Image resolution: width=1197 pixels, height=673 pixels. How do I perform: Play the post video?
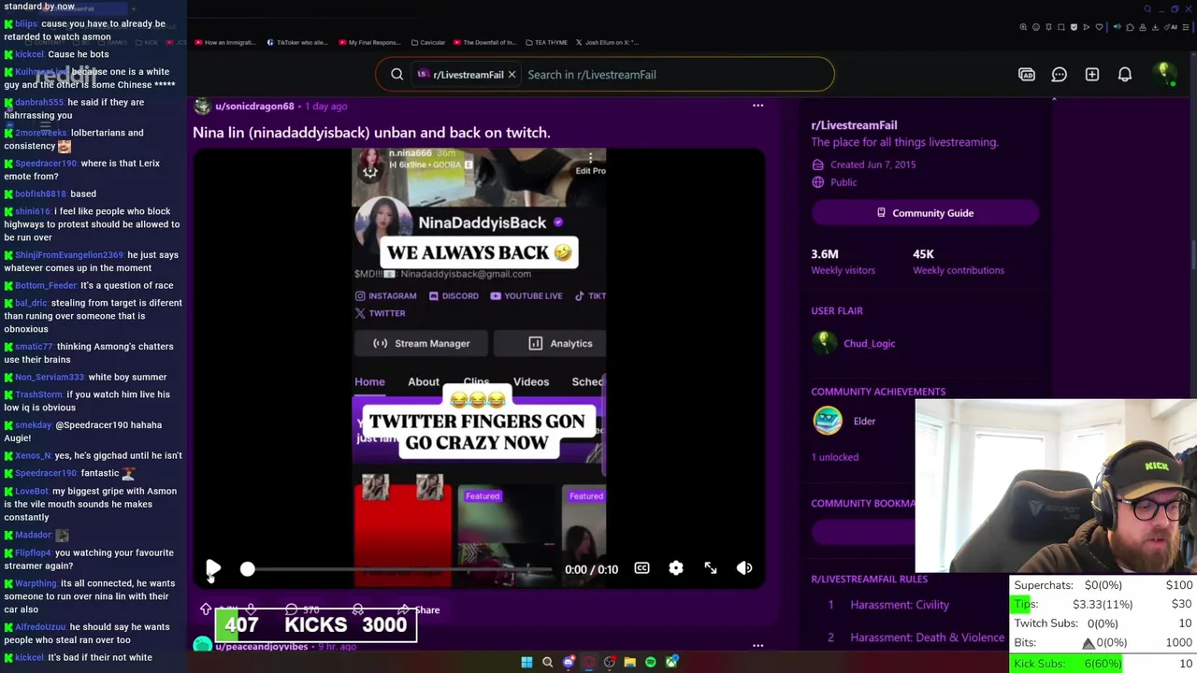[x=213, y=568]
